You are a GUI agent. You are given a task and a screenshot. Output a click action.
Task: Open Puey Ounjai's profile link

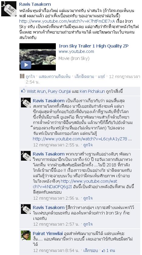[59, 91]
